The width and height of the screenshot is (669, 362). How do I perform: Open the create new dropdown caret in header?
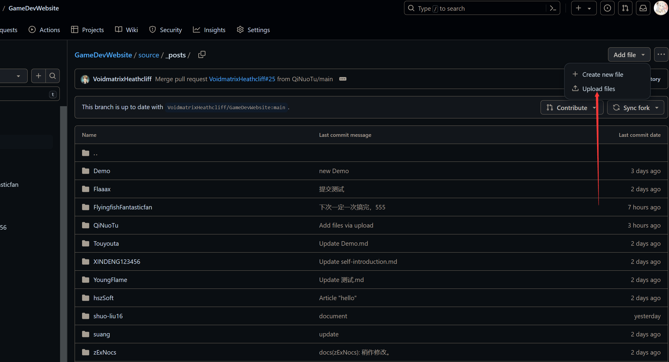coord(589,9)
